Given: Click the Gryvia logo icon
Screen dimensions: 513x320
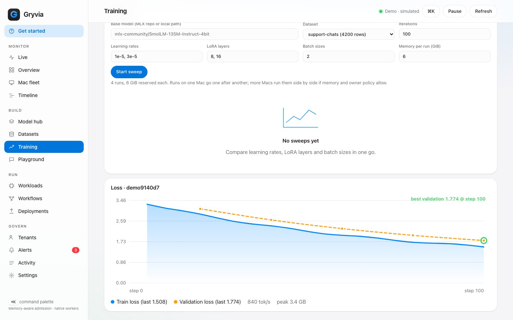Looking at the screenshot, I should coord(14,14).
